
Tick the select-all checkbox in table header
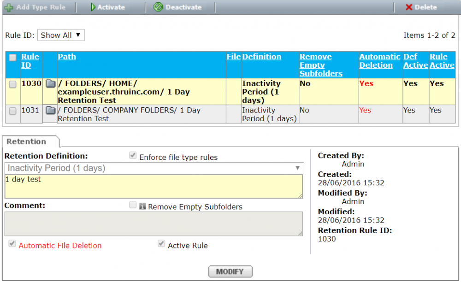[13, 58]
